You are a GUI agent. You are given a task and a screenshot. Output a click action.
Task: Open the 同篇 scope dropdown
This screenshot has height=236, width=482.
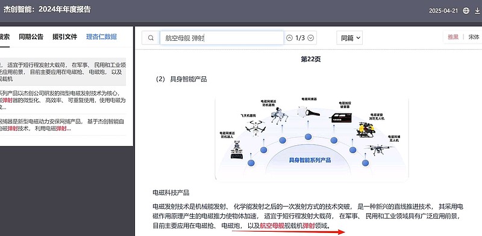click(x=349, y=38)
